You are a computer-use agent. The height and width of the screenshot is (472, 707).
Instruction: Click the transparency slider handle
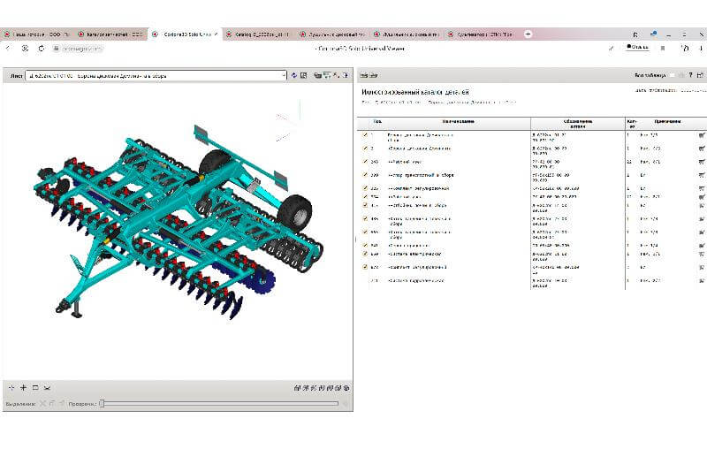[x=102, y=404]
